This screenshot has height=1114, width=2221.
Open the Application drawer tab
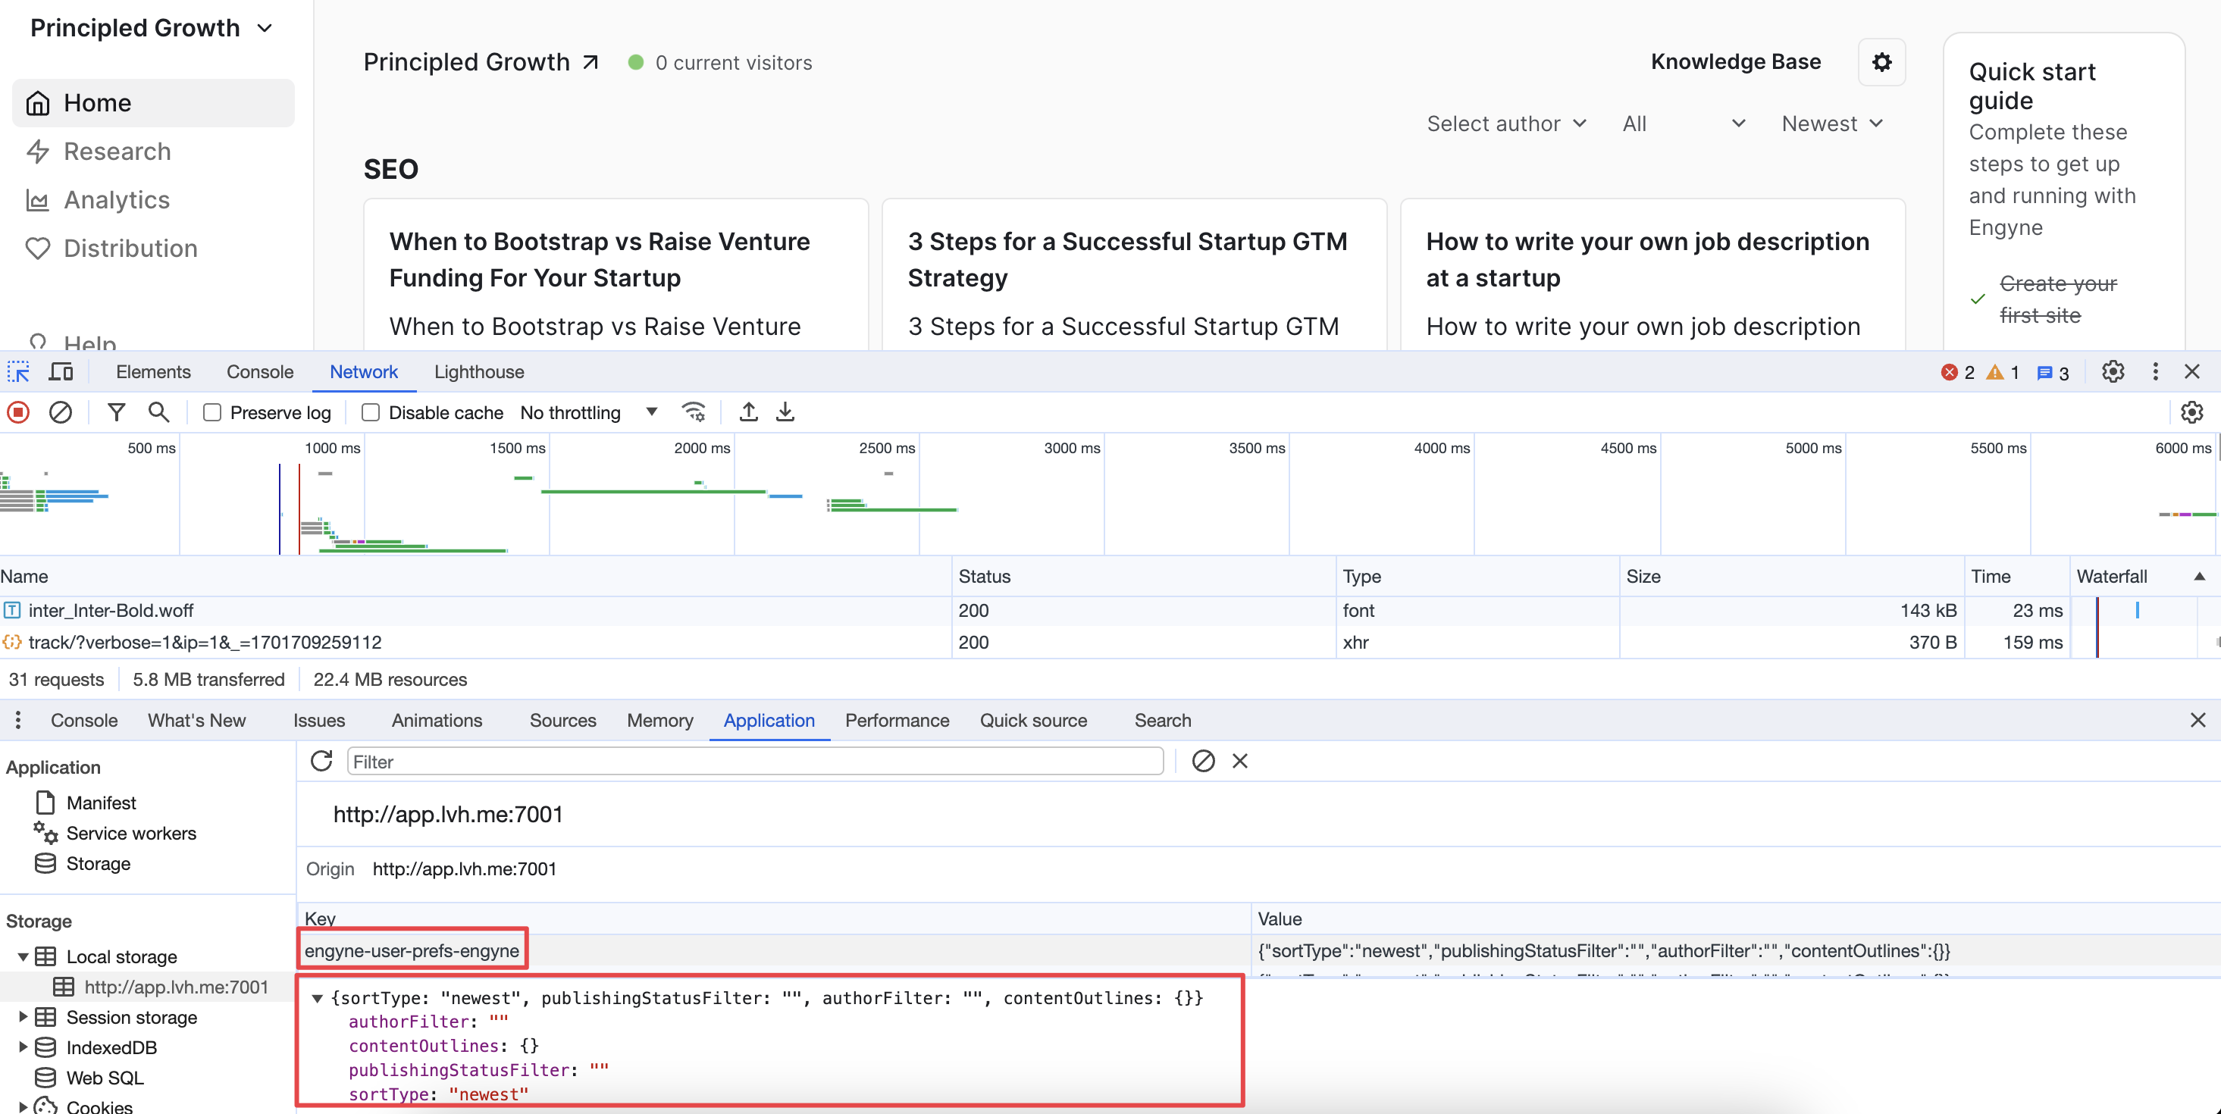(x=768, y=720)
